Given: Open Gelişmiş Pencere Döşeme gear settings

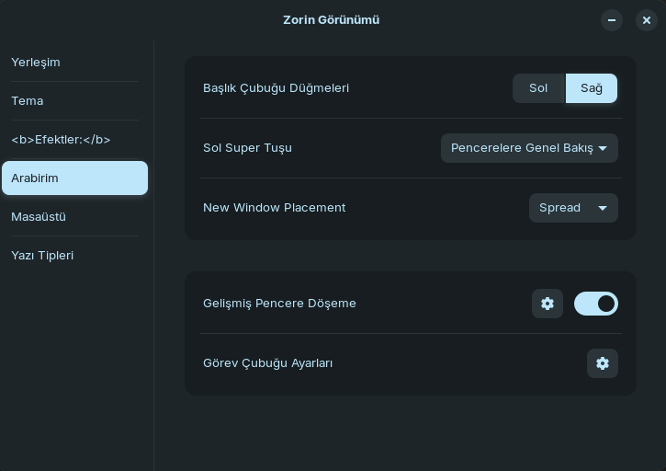Looking at the screenshot, I should [547, 304].
